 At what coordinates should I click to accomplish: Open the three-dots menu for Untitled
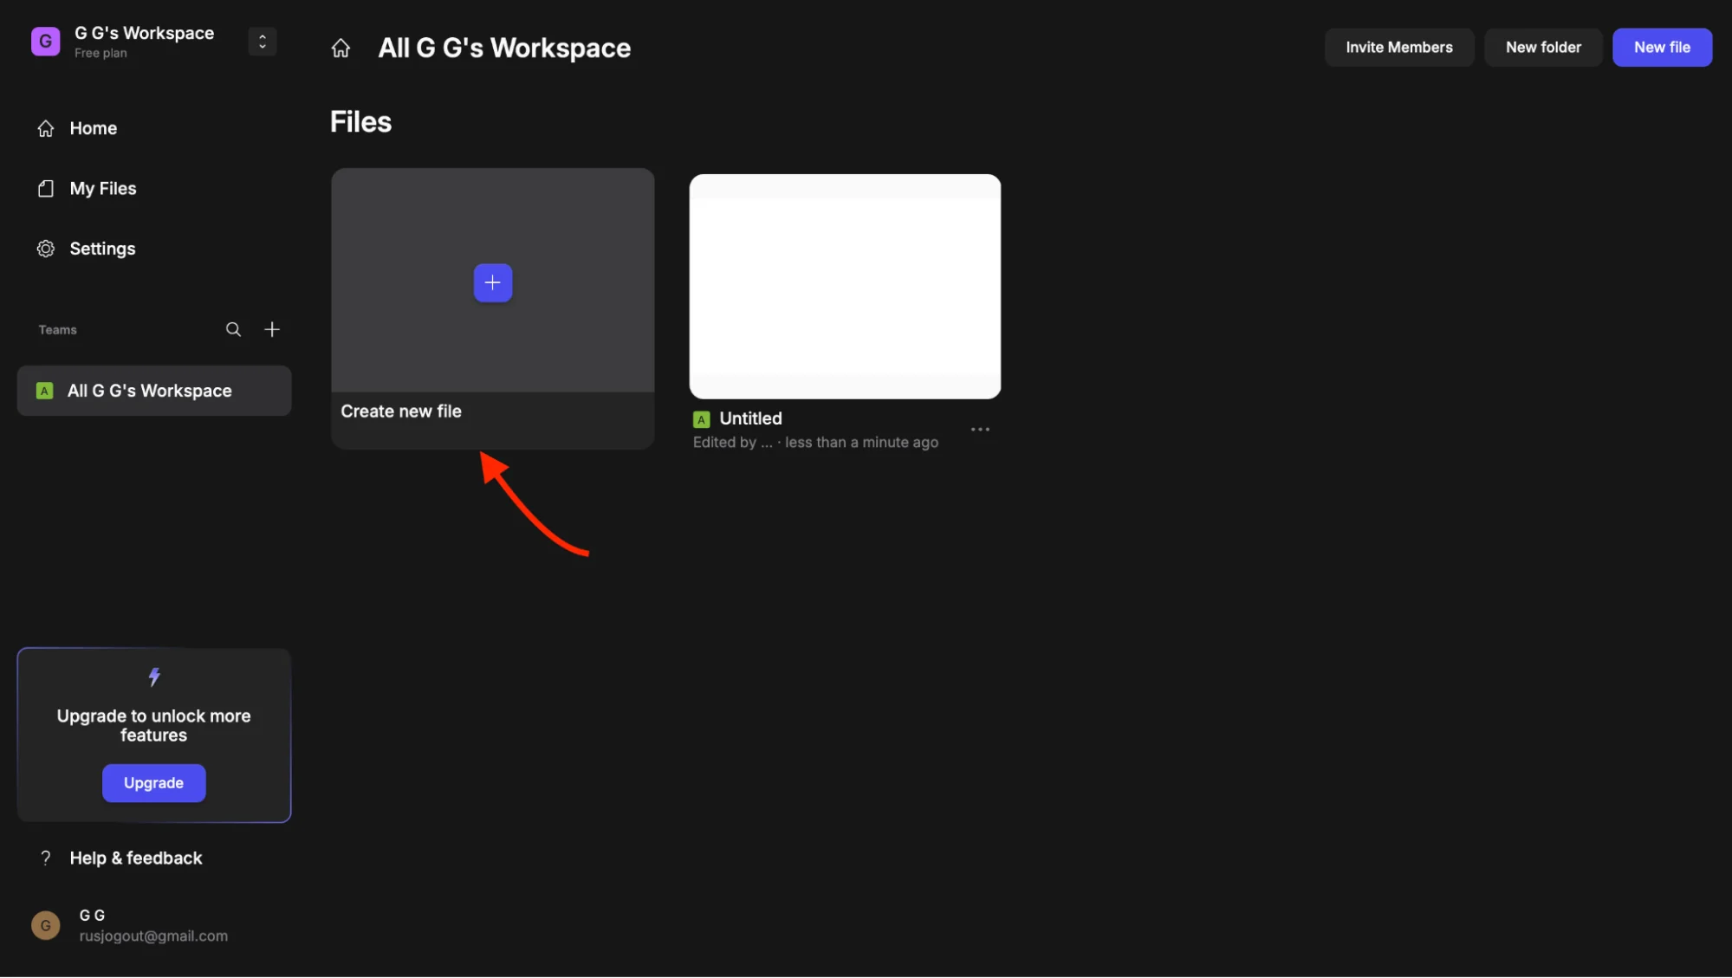[x=980, y=430]
